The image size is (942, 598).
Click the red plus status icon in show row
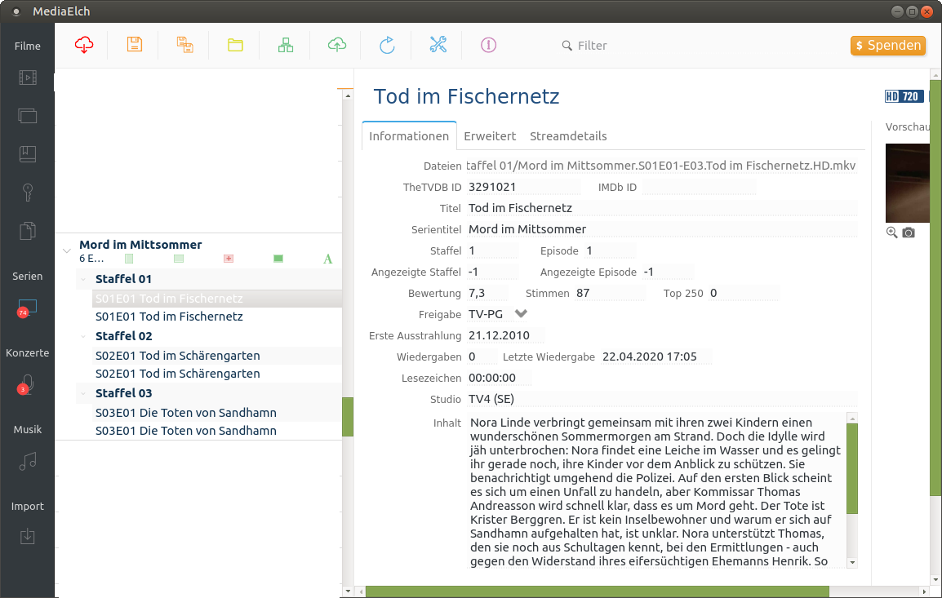tap(229, 258)
